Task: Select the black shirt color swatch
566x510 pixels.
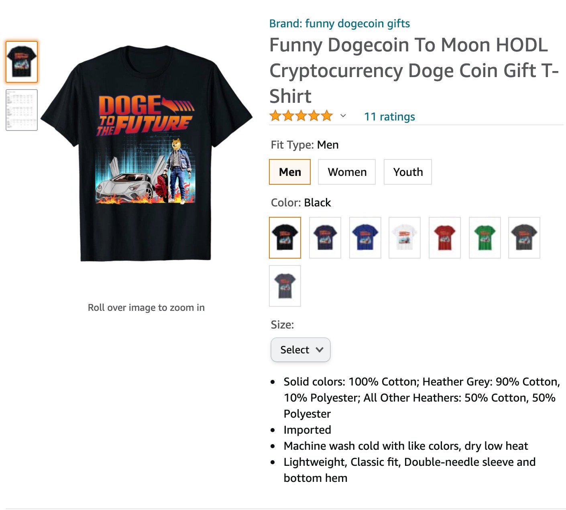Action: (x=285, y=237)
